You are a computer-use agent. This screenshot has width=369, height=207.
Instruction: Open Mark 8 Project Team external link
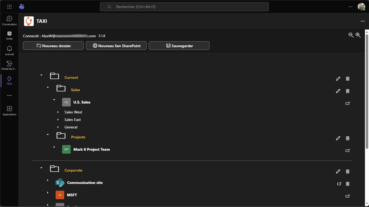[x=348, y=151]
